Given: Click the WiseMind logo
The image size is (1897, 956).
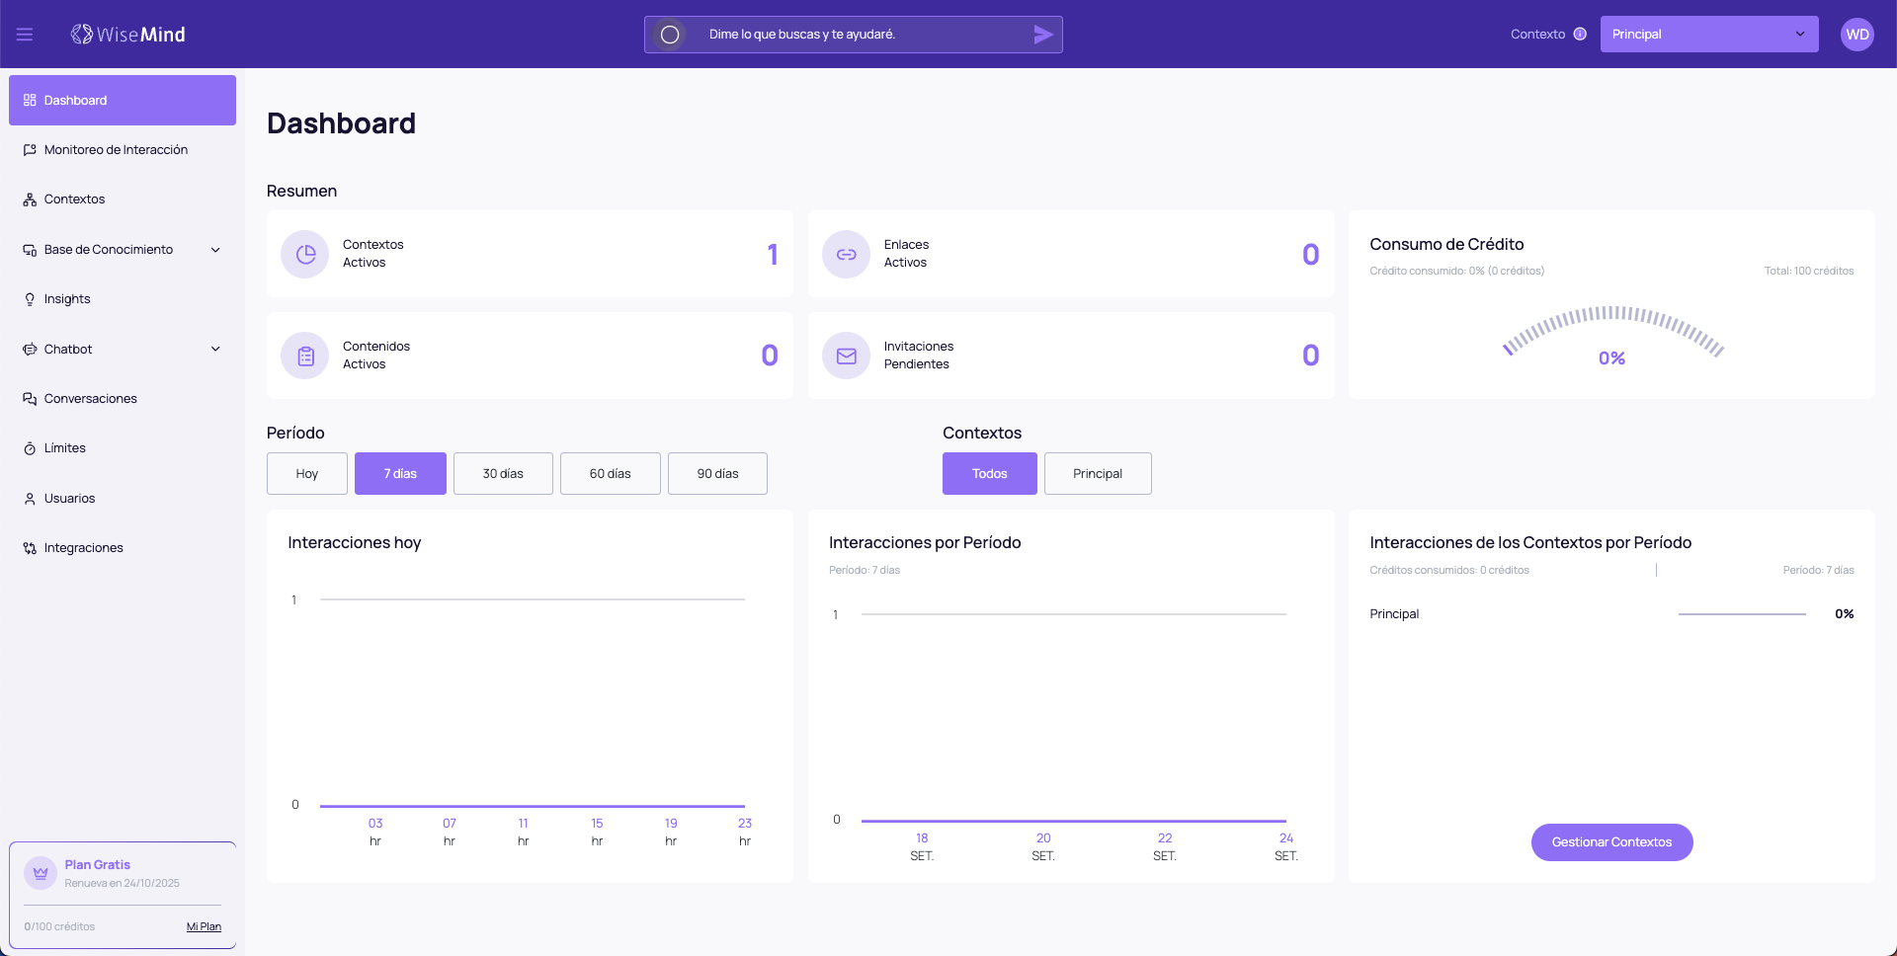Looking at the screenshot, I should [128, 35].
